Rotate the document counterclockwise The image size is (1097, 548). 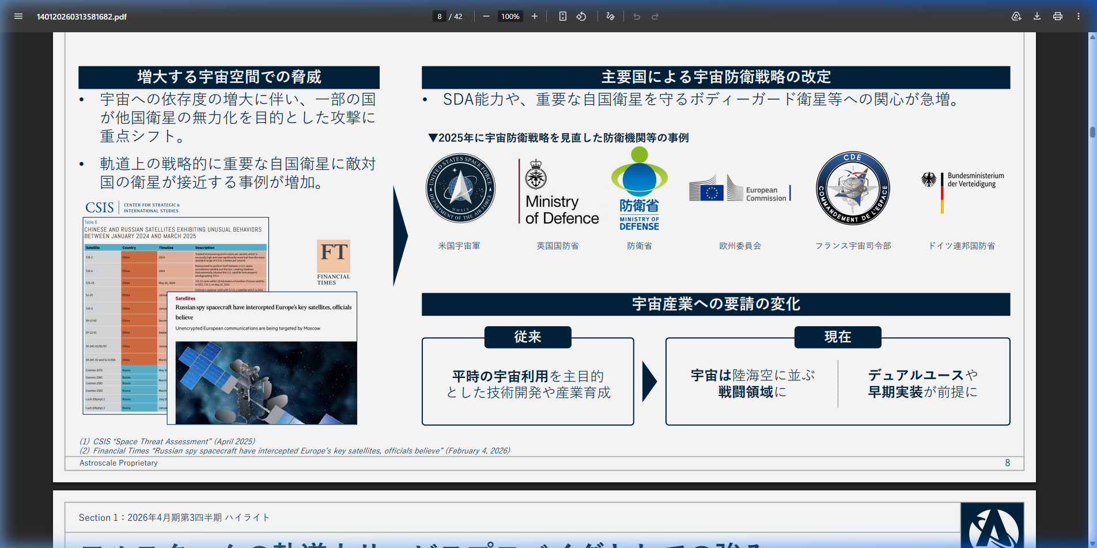[581, 16]
